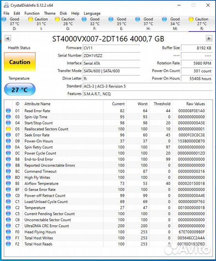Click the 27 °C temperature button
This screenshot has width=216, height=261.
tap(20, 90)
